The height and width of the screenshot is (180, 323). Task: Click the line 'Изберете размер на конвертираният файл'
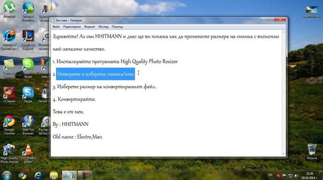pyautogui.click(x=106, y=87)
